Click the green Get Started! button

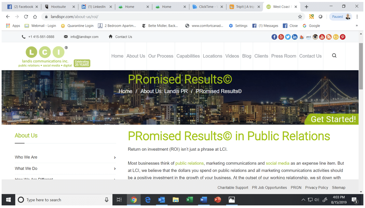coord(333,119)
